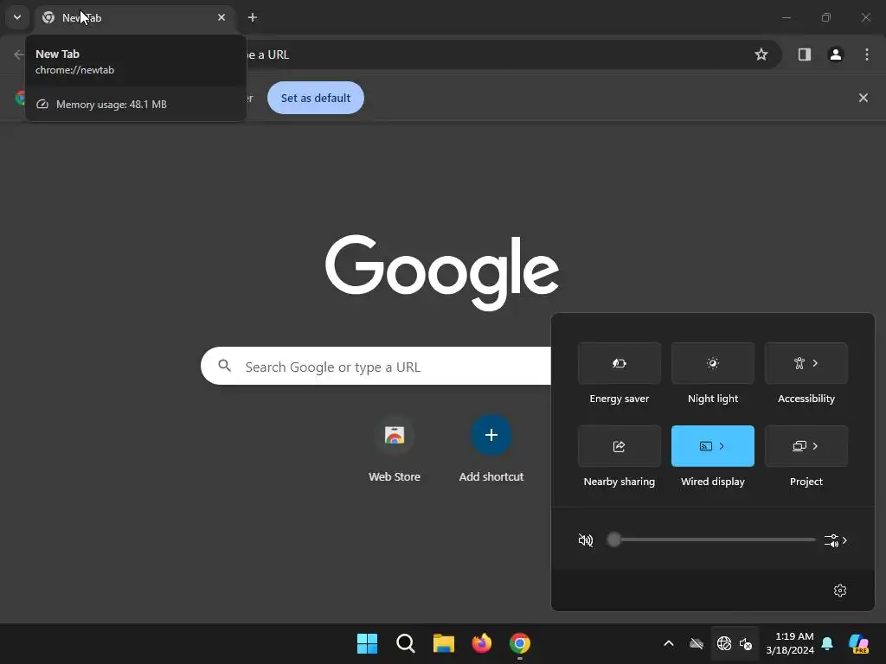This screenshot has width=886, height=664.
Task: Open the Chrome profile menu
Action: (x=835, y=54)
